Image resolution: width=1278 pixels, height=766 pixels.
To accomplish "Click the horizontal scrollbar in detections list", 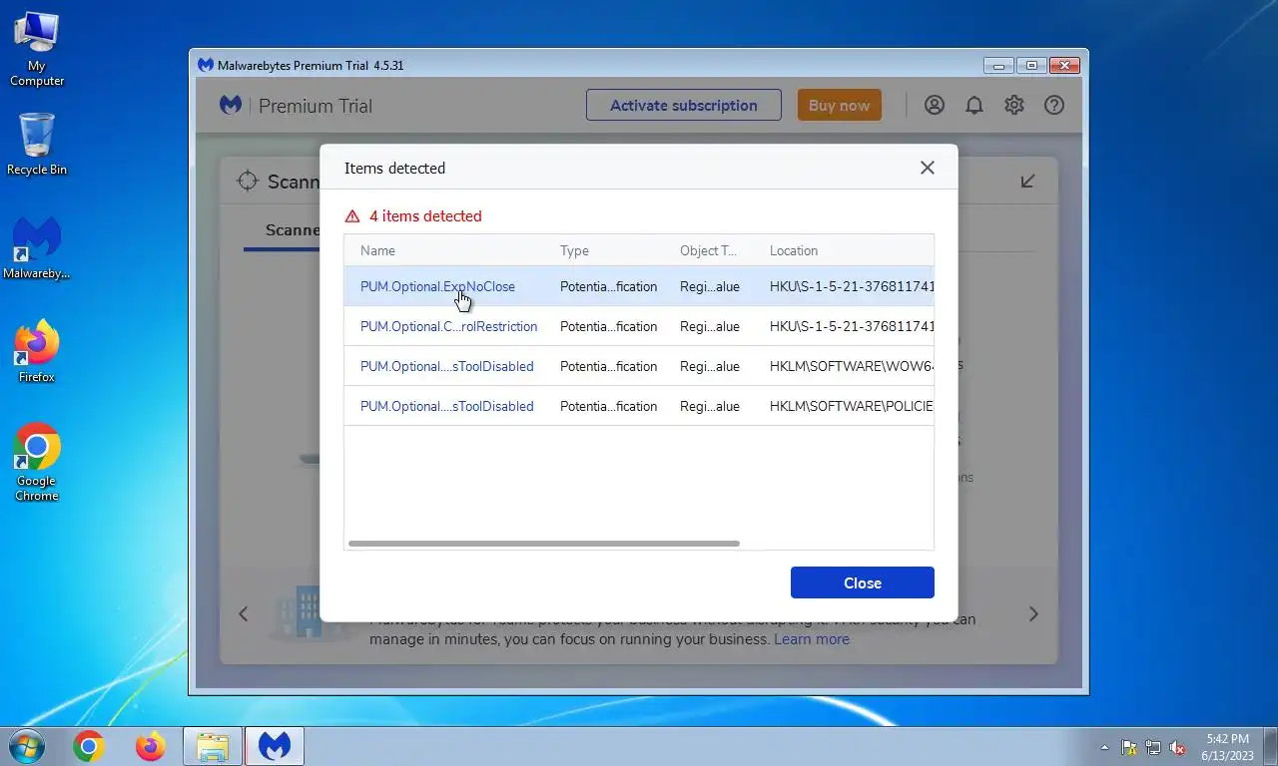I will (543, 544).
